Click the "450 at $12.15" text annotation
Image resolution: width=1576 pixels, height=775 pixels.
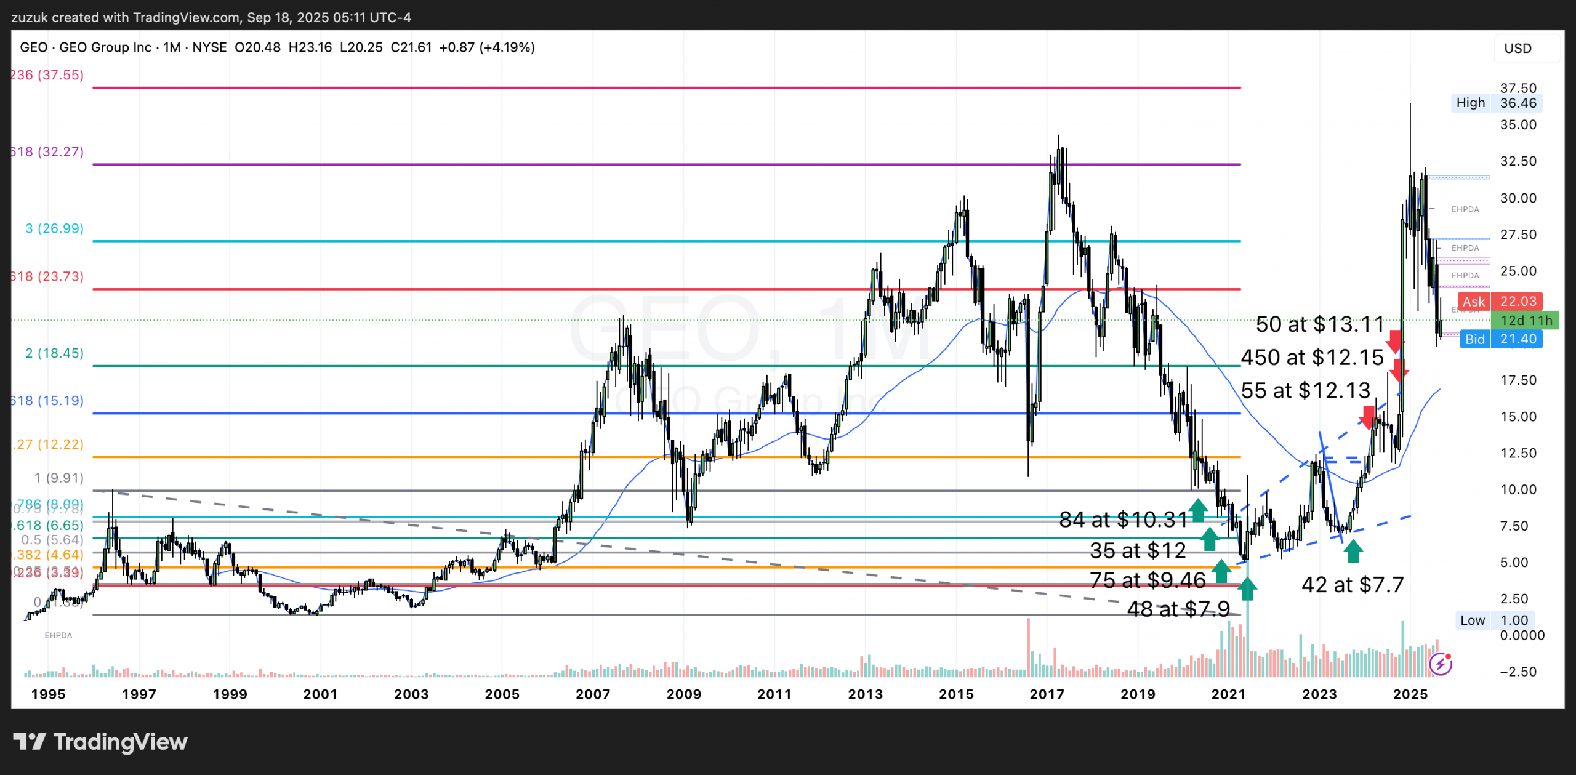pos(1312,358)
